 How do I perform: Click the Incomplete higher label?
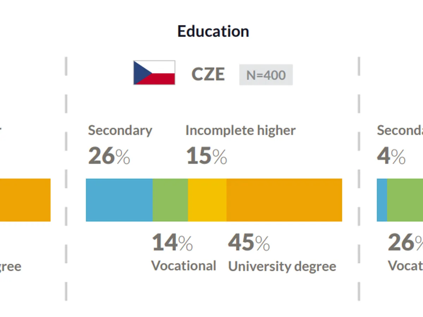tap(240, 130)
